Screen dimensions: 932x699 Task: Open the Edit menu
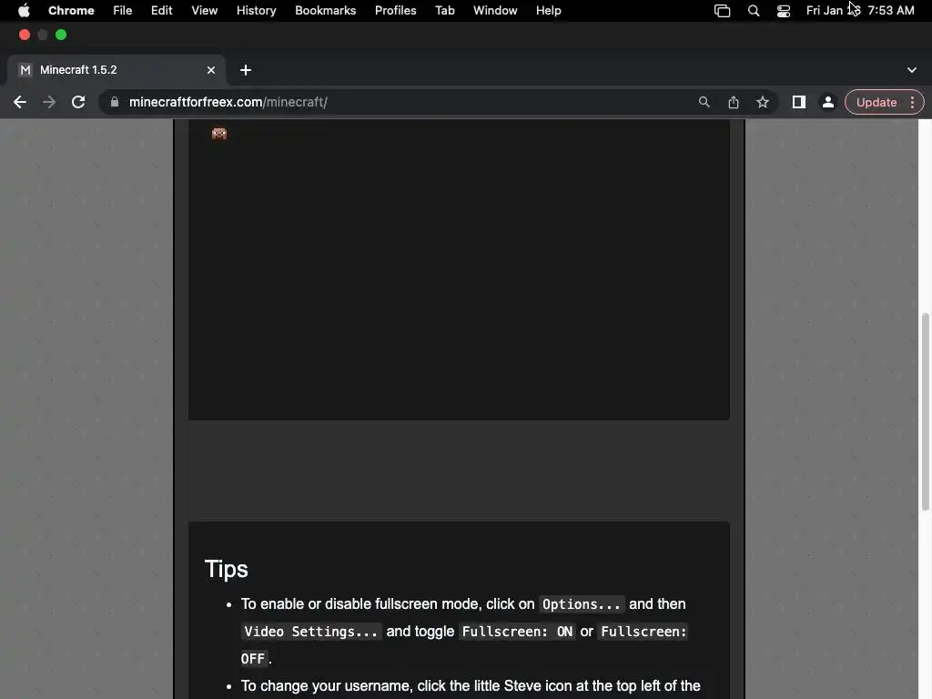162,11
